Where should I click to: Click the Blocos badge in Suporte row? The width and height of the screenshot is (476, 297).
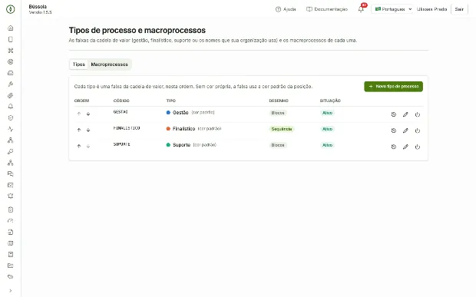(278, 145)
